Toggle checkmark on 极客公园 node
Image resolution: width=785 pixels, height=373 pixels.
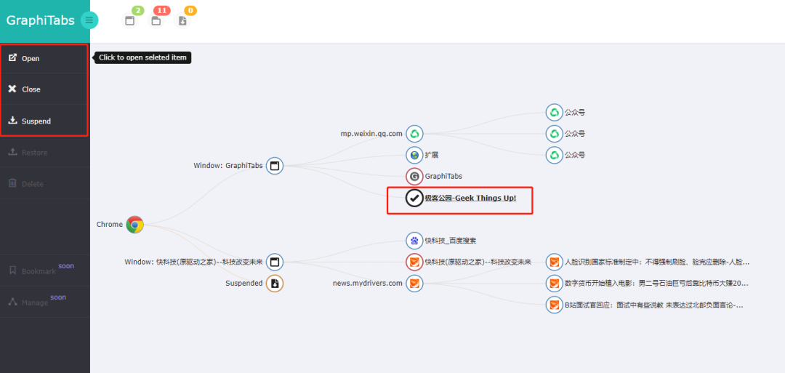(x=414, y=198)
